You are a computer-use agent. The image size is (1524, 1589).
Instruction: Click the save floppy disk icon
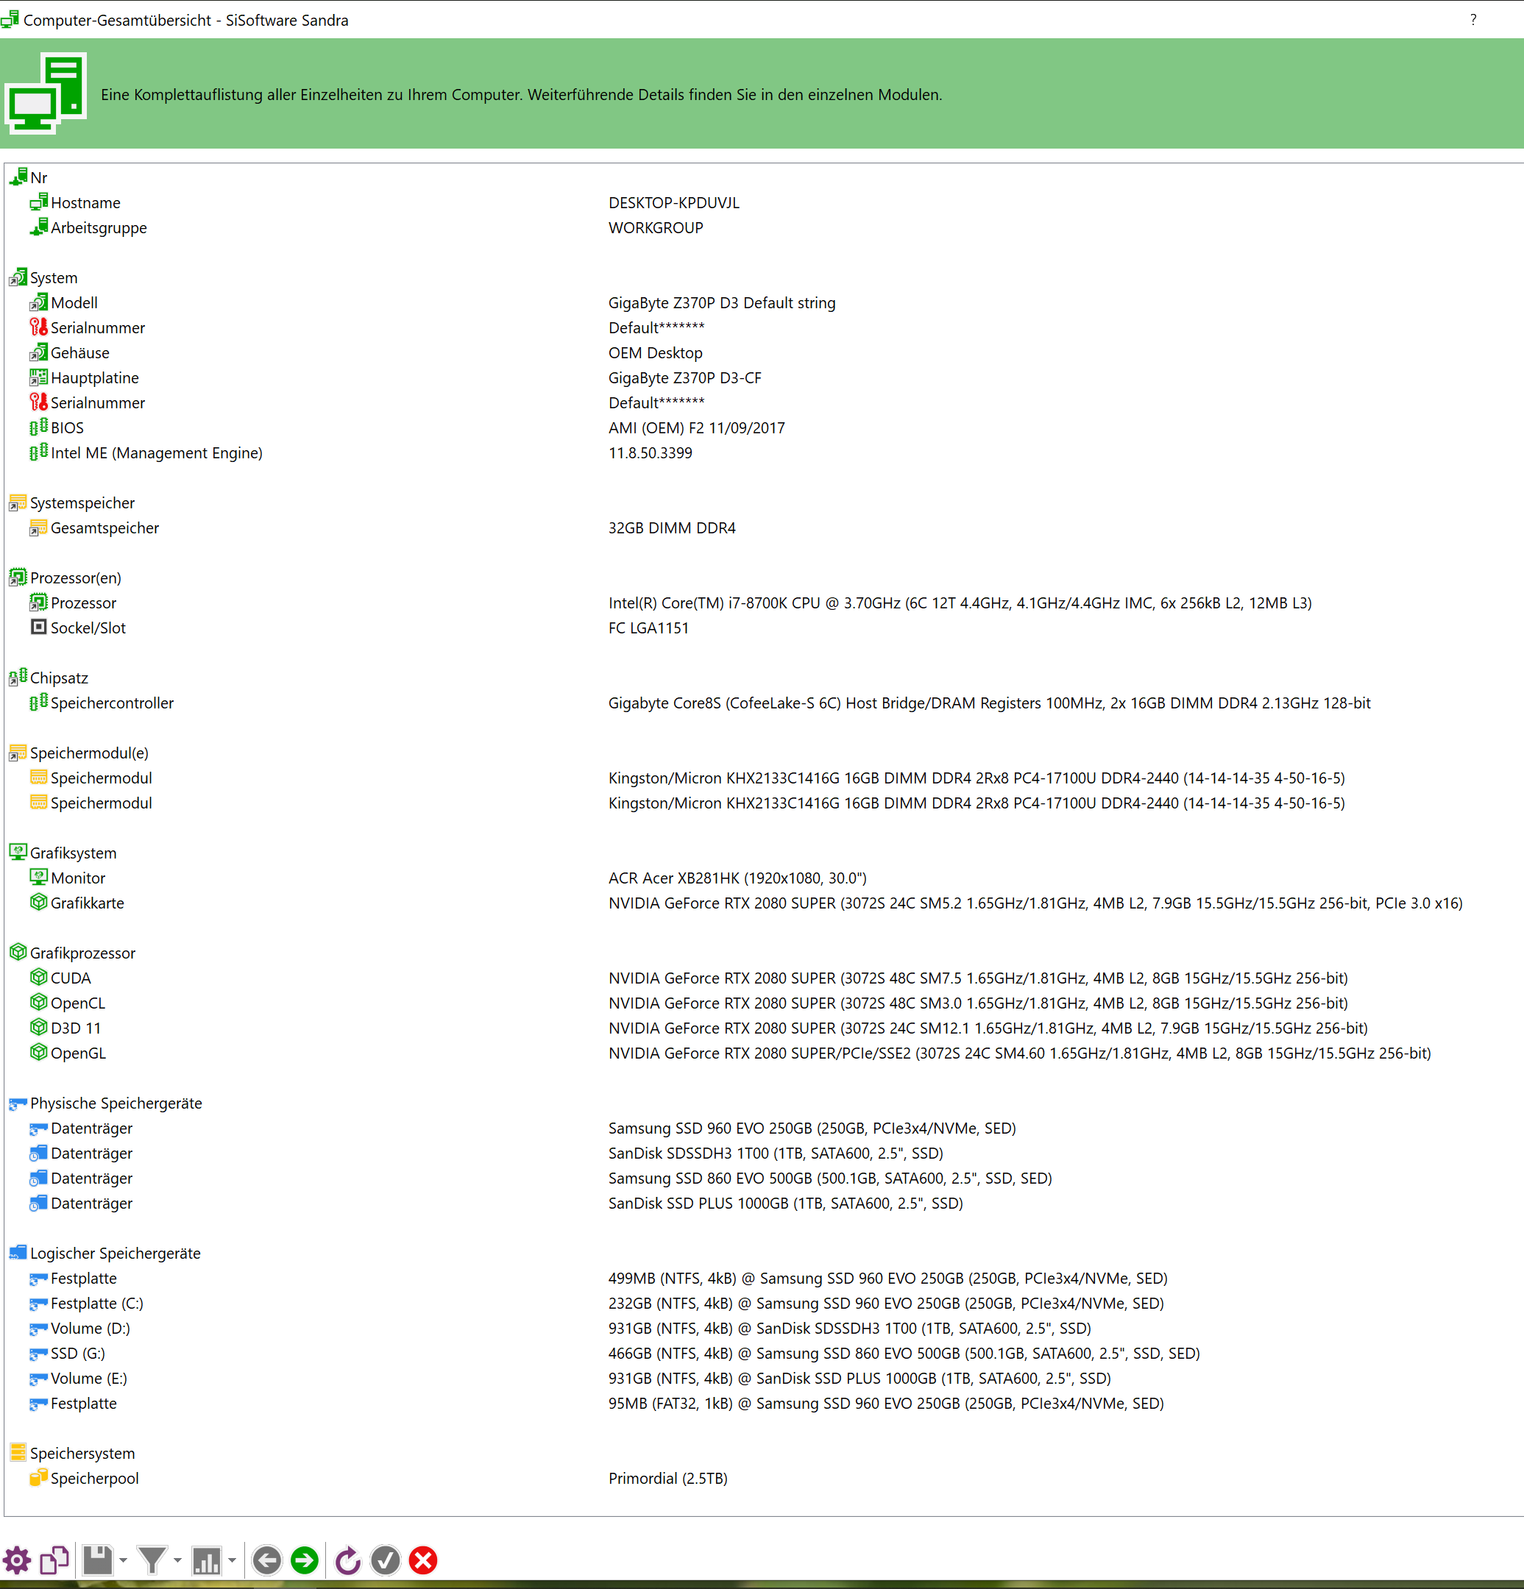point(98,1560)
